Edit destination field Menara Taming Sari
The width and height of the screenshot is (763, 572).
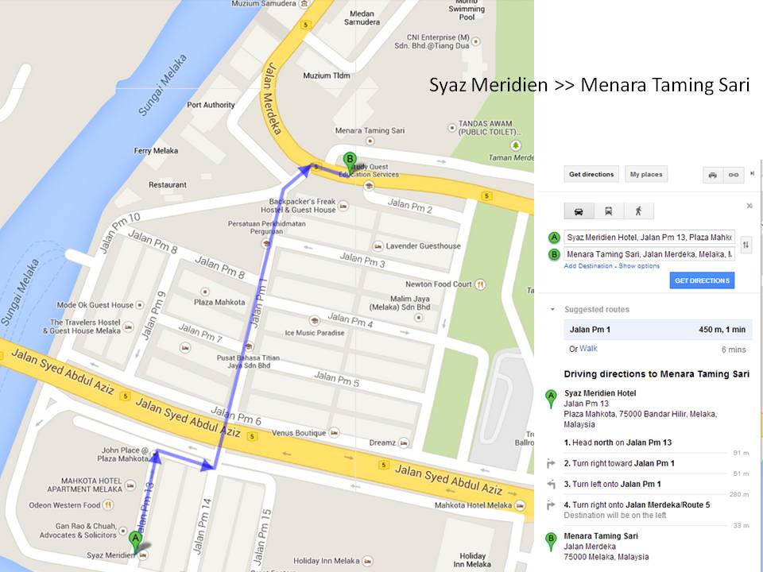[649, 254]
